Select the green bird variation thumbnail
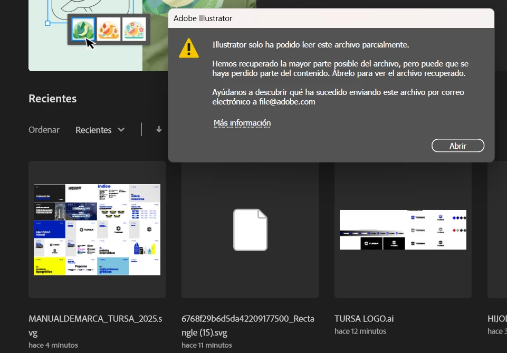This screenshot has height=353, width=507. click(x=83, y=30)
